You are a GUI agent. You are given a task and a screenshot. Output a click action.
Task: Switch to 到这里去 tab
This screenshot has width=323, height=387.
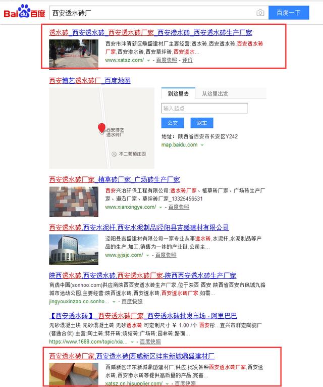point(178,93)
